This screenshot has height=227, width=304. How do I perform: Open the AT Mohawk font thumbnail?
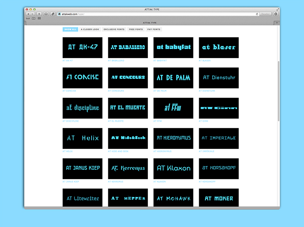pos(173,197)
